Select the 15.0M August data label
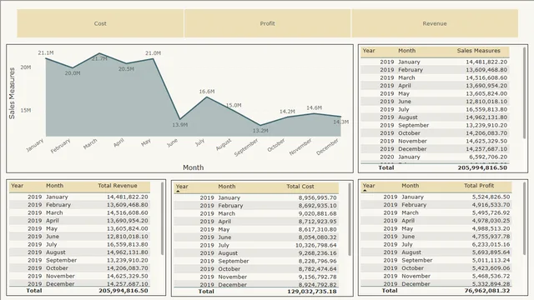This screenshot has height=300, width=534. tap(234, 106)
